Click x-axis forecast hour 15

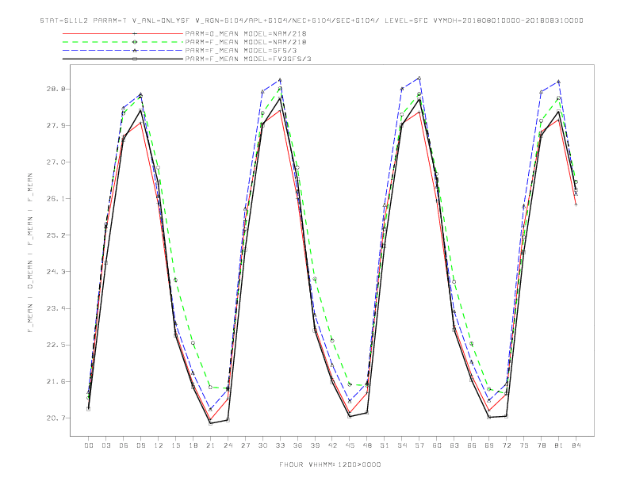(x=175, y=445)
